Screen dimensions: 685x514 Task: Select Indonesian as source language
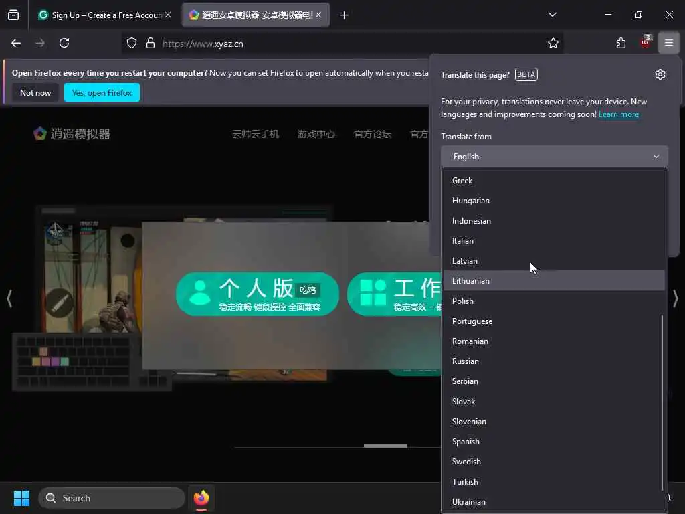point(555,221)
